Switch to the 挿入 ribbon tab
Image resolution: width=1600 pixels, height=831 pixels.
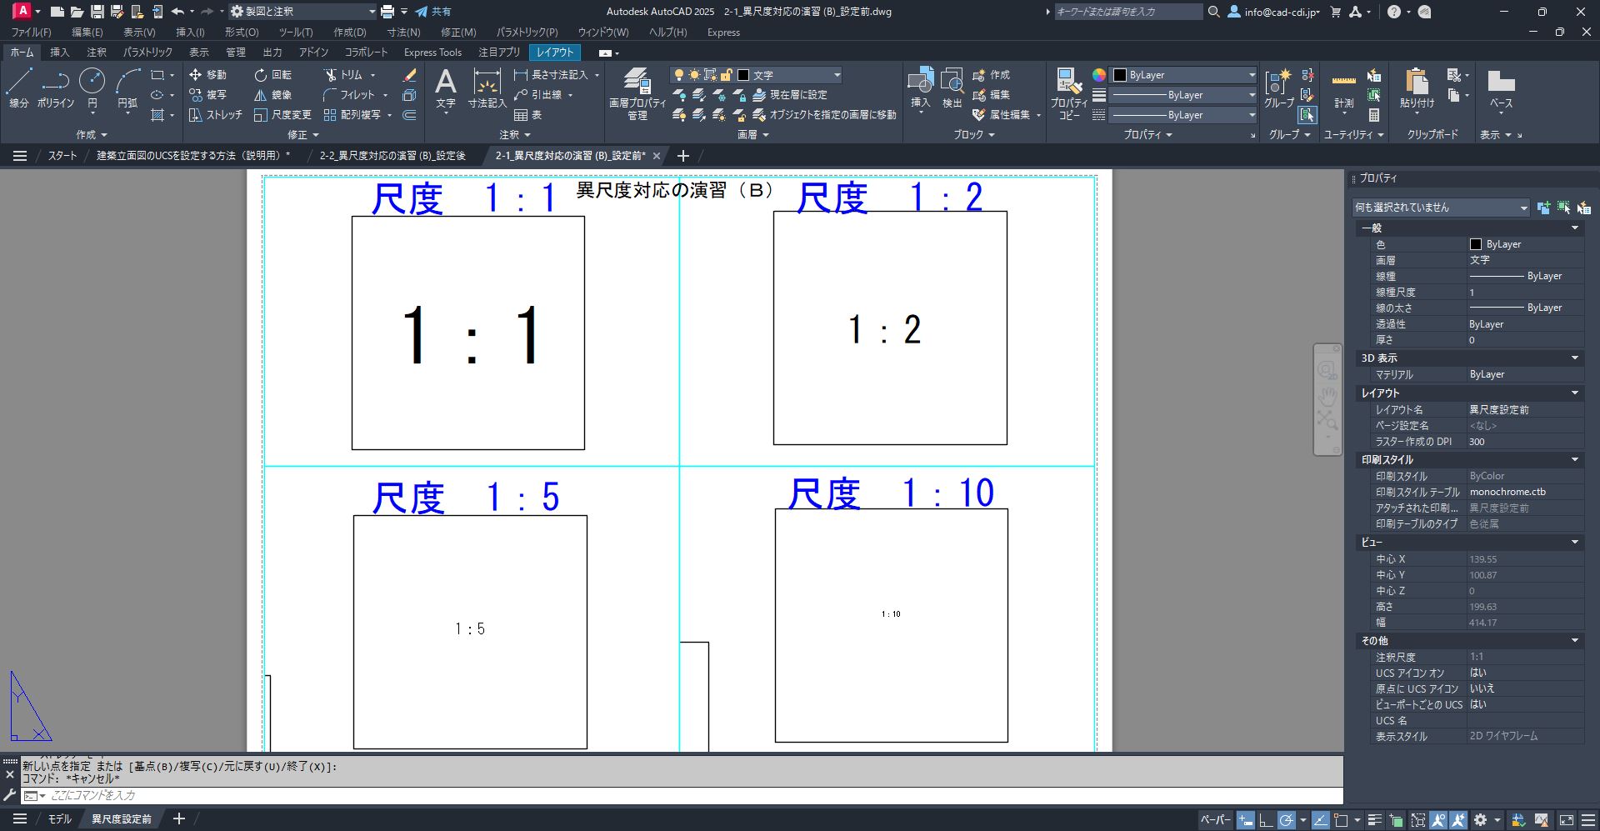pyautogui.click(x=58, y=52)
